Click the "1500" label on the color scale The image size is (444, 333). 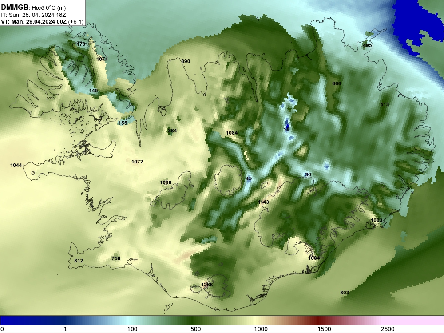[x=324, y=329]
